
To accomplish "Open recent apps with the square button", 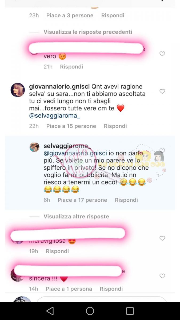I will point(130,311).
